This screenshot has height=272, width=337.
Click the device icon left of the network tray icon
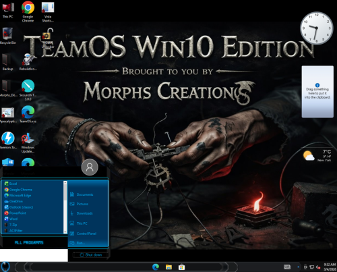pos(305,267)
